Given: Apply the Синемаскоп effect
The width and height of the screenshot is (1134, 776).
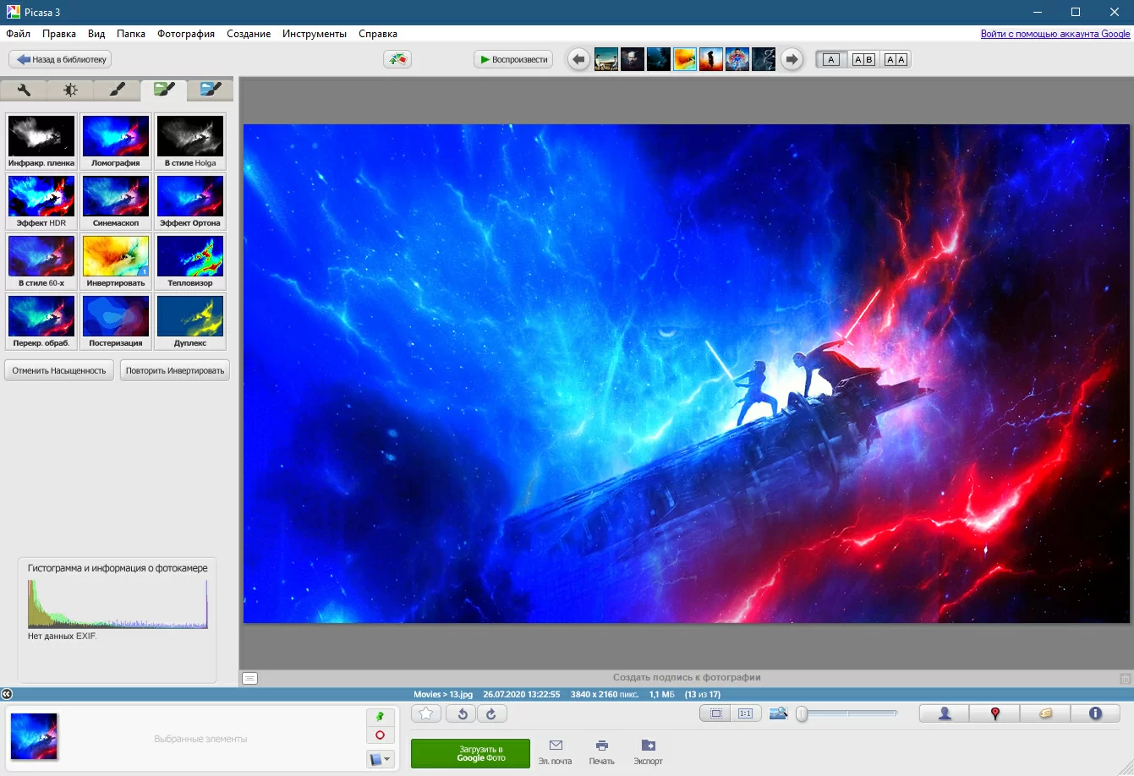Looking at the screenshot, I should point(116,201).
